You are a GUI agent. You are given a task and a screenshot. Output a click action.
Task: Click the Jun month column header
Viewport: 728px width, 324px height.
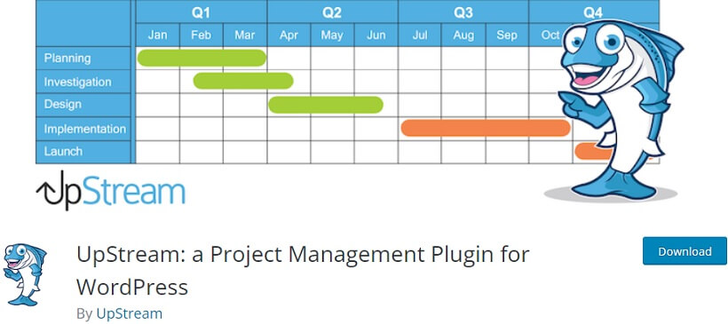[376, 36]
